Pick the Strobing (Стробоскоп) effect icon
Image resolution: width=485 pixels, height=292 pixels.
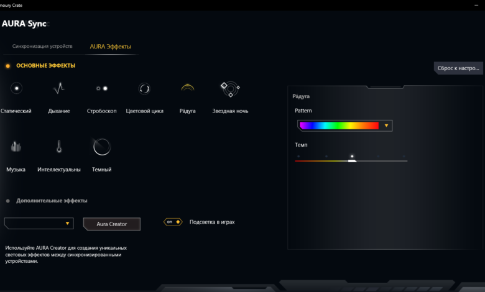[102, 88]
